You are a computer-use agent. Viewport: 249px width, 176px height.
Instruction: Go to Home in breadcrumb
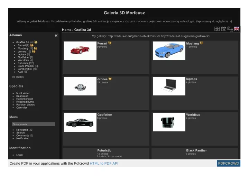pyautogui.click(x=66, y=30)
